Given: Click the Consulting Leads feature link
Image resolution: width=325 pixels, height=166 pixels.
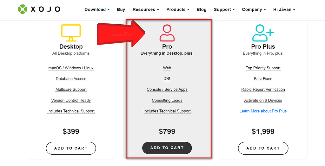Looking at the screenshot, I should point(167,100).
